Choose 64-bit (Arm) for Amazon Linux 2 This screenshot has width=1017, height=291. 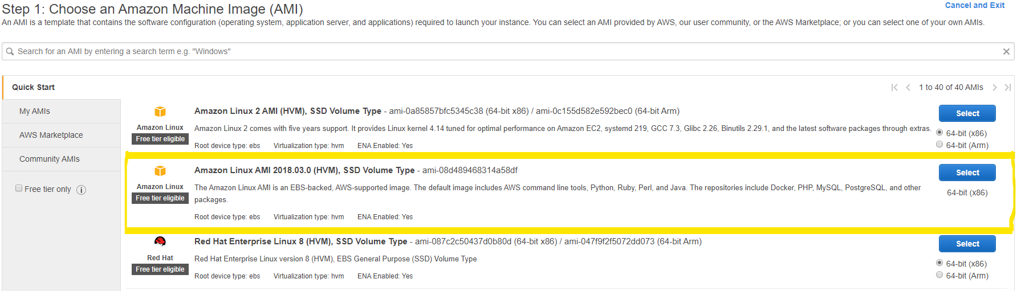pos(939,145)
